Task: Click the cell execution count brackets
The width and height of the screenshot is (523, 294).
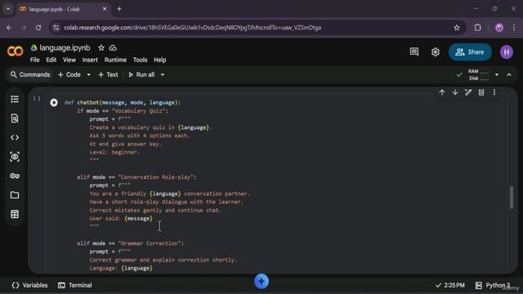Action: point(37,98)
